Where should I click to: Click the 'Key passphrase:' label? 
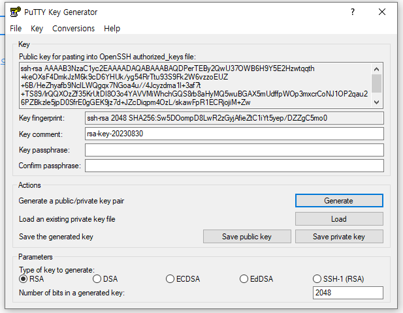pyautogui.click(x=44, y=150)
